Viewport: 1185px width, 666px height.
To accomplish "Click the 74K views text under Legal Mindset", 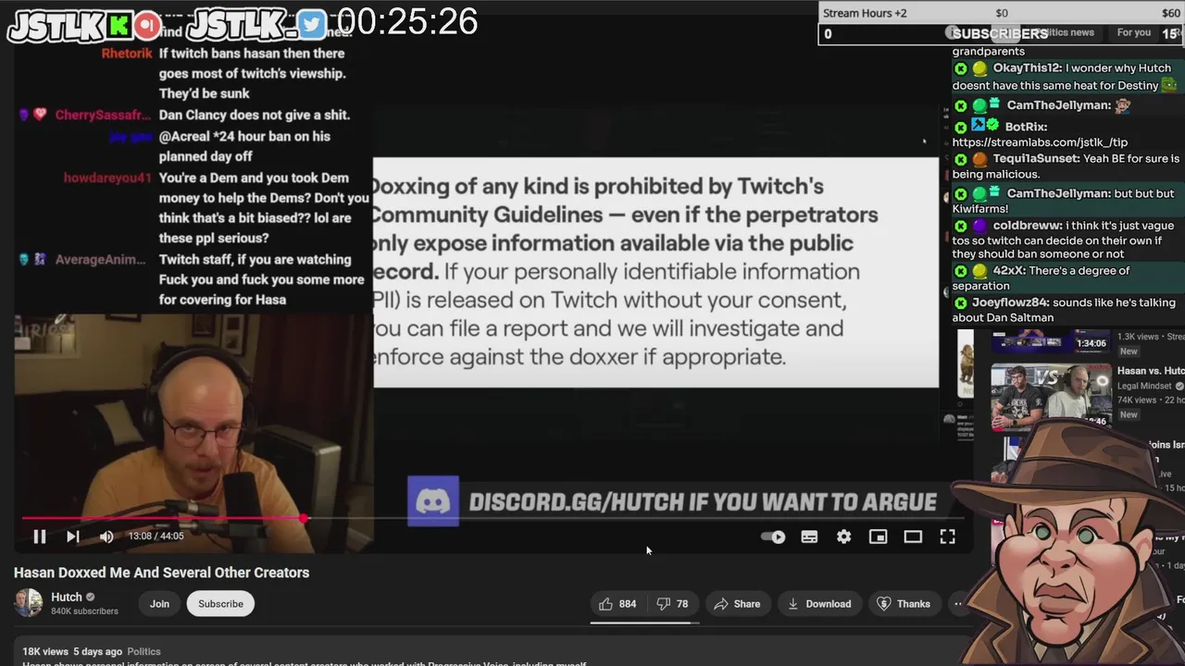I will [x=1137, y=401].
